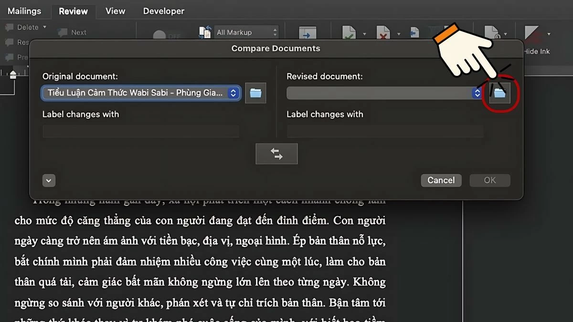Viewport: 573px width, 322px height.
Task: Open the Delete dropdown arrow
Action: click(x=44, y=27)
